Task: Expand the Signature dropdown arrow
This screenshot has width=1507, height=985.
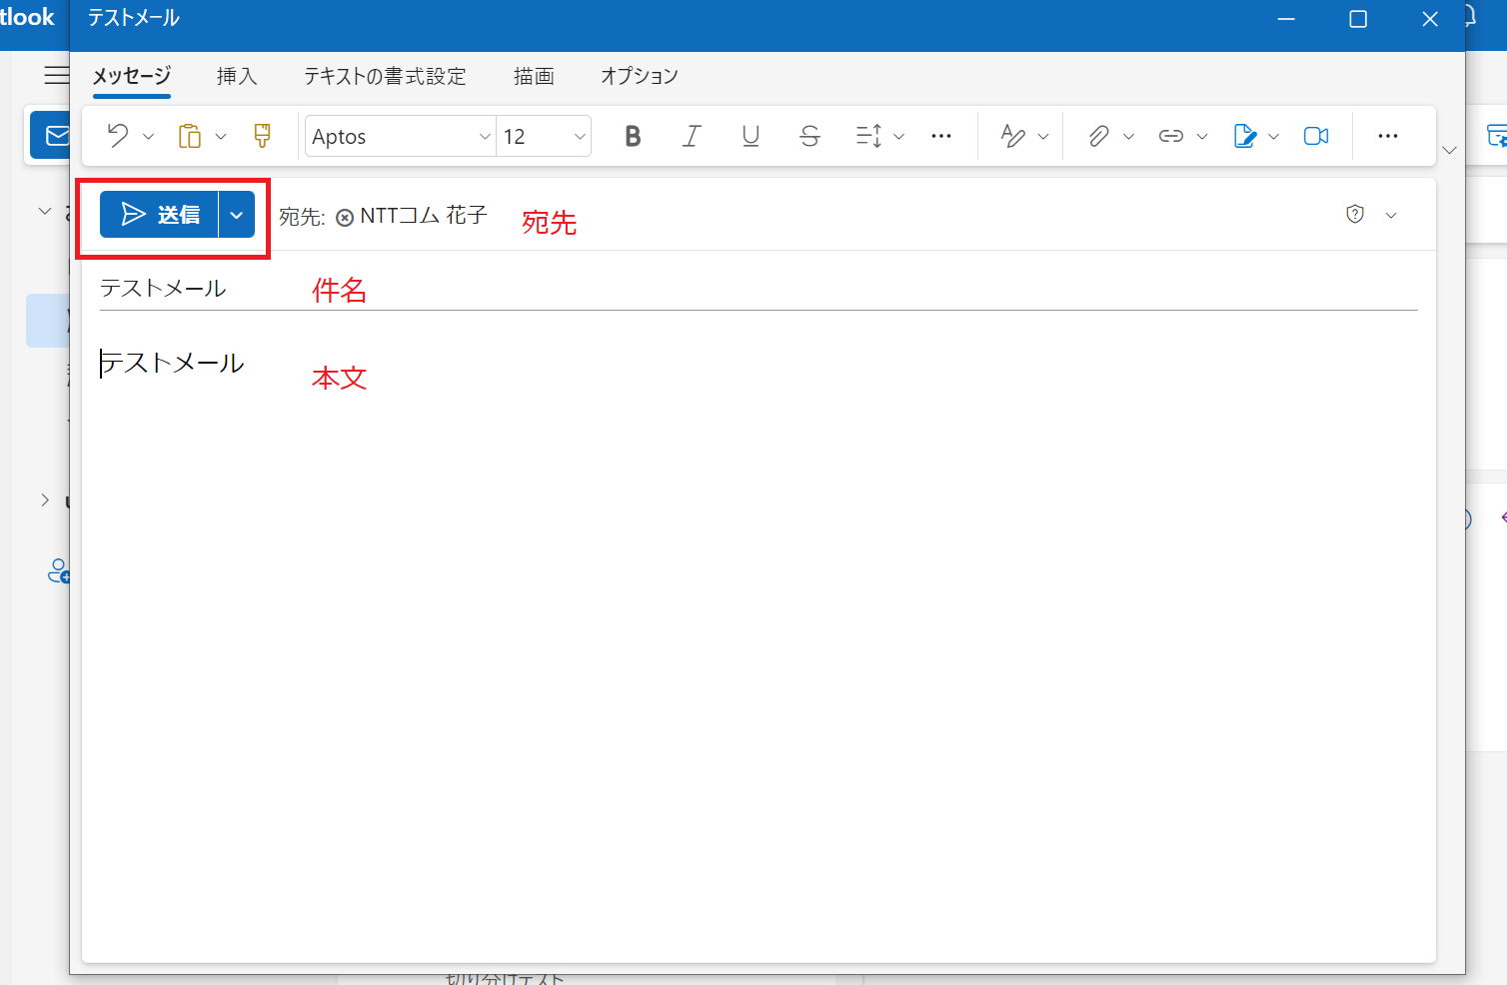Action: 1273,137
